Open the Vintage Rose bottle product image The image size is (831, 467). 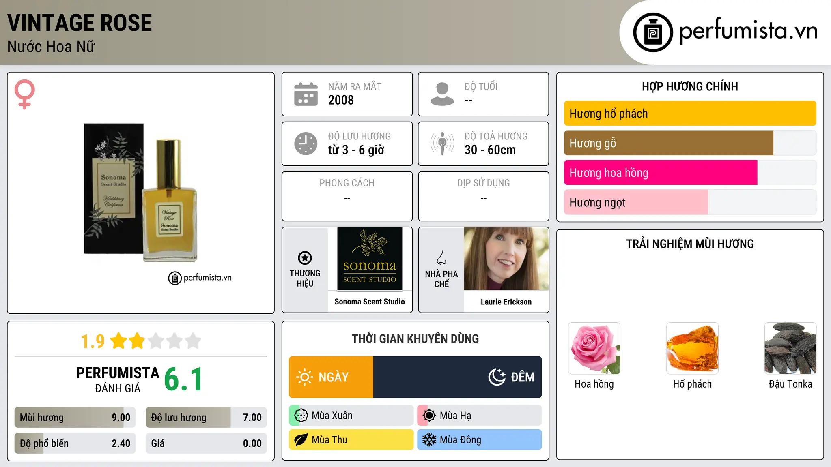coord(140,193)
